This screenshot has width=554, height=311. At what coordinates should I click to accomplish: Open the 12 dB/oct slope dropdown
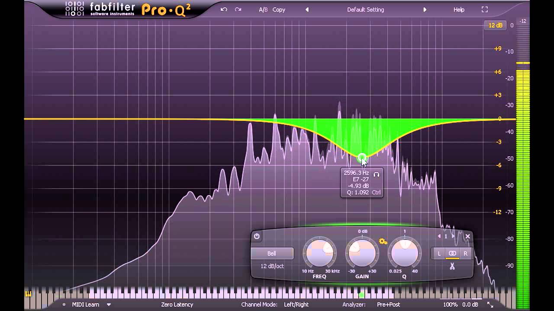click(272, 266)
